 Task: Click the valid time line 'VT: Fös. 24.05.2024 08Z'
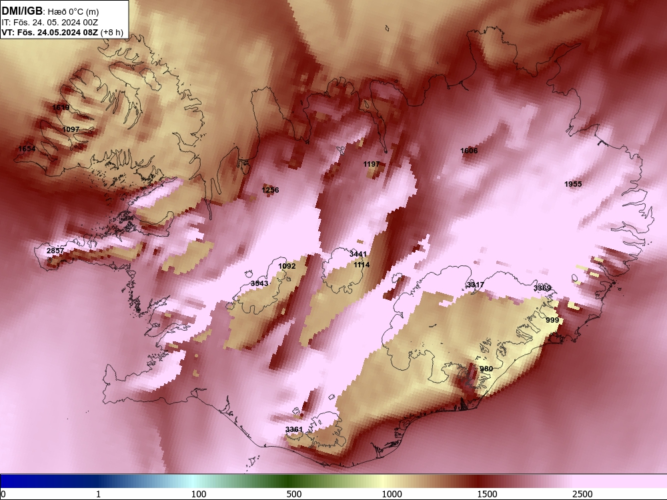50,32
